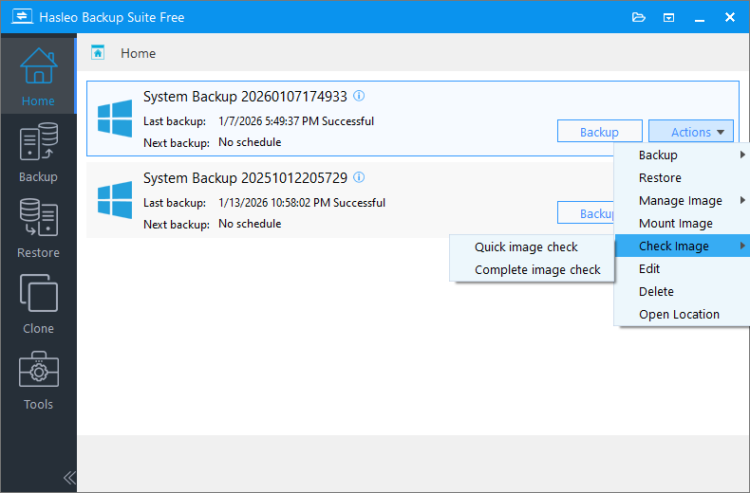Viewport: 750px width, 493px height.
Task: Open the Actions dropdown of the first backup
Action: (691, 132)
